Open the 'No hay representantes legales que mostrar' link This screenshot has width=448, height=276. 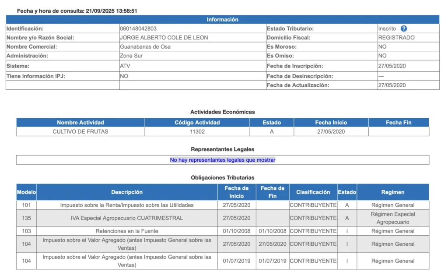[223, 160]
